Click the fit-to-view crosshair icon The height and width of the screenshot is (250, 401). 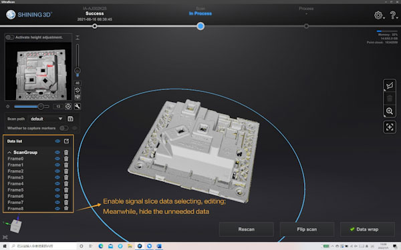coord(390,127)
